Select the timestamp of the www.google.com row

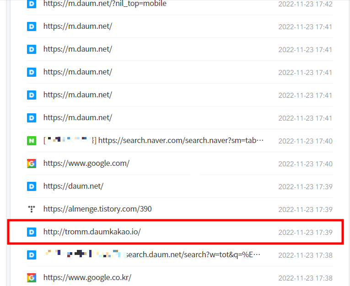[305, 164]
